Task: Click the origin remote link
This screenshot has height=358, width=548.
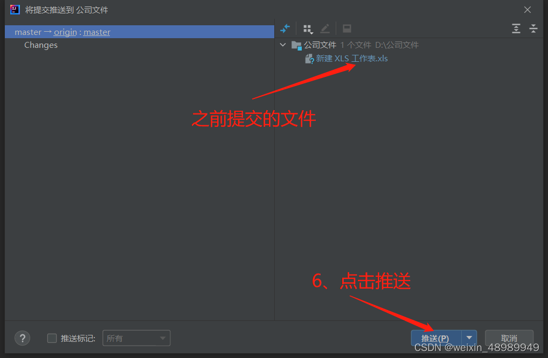Action: (65, 32)
